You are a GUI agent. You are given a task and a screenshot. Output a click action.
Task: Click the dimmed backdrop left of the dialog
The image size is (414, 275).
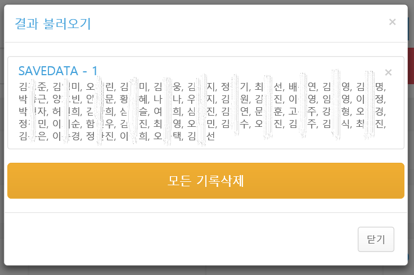point(2,140)
